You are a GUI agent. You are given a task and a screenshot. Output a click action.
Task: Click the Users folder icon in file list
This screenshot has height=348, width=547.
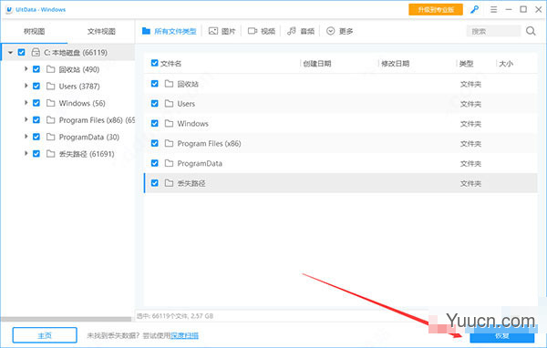pyautogui.click(x=170, y=104)
